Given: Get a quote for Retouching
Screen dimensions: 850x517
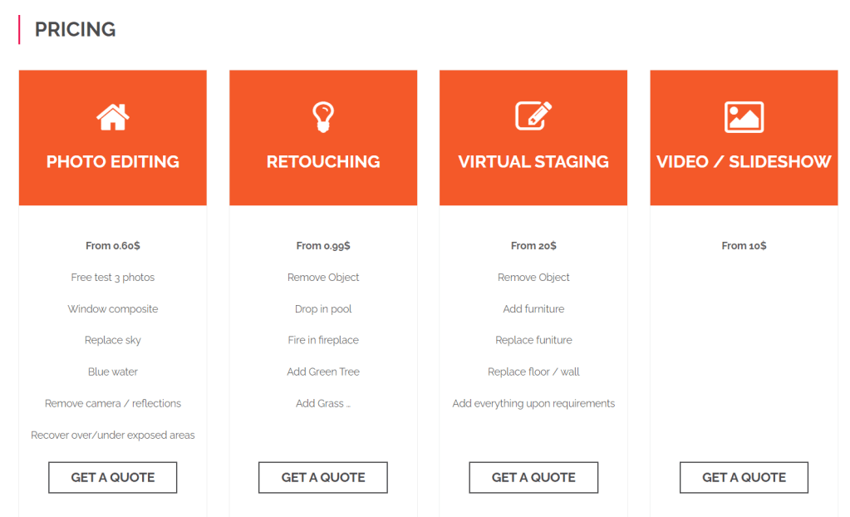Looking at the screenshot, I should 323,477.
